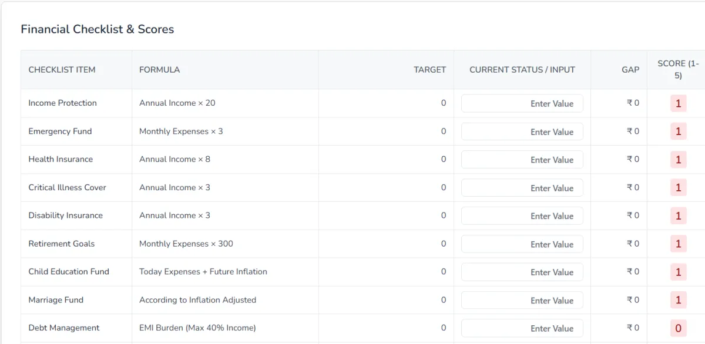
Task: Click the Target column header
Action: click(429, 70)
